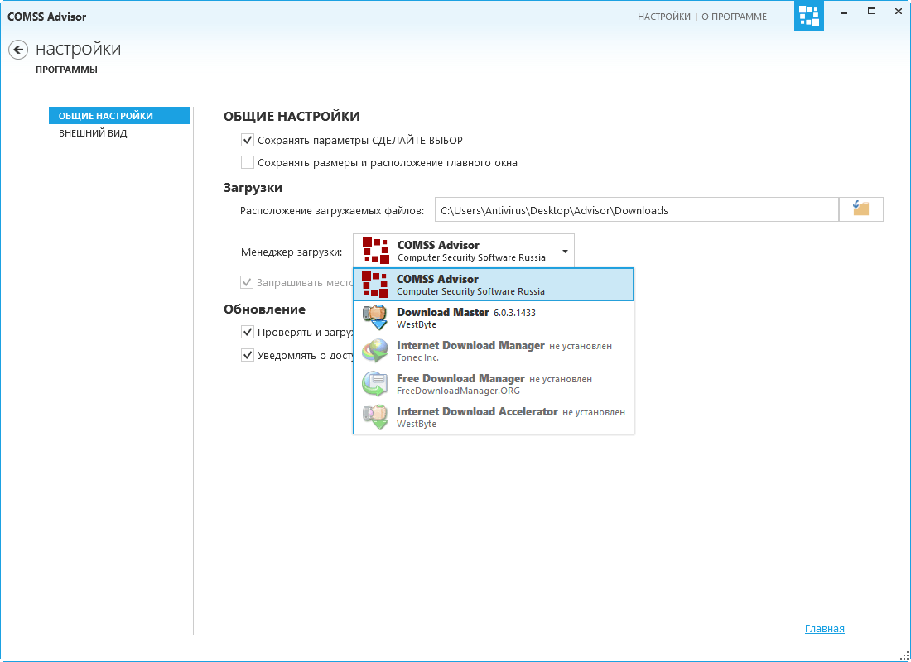Toggle the Уведомлять о доступных checkbox
The image size is (911, 662).
tap(248, 355)
